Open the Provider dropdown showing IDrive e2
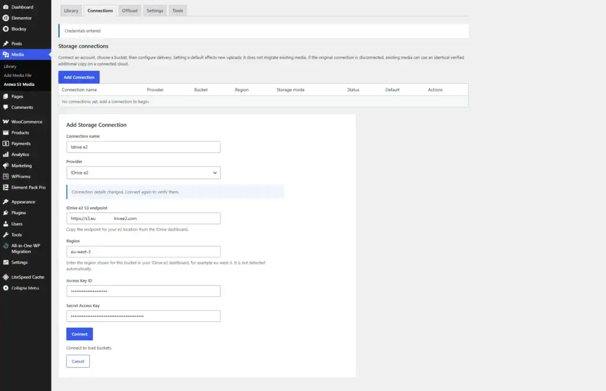 [143, 173]
